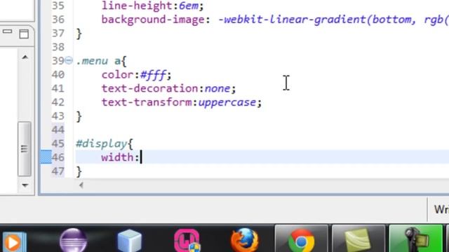Open the screen recorder taskbar button

pos(415,239)
